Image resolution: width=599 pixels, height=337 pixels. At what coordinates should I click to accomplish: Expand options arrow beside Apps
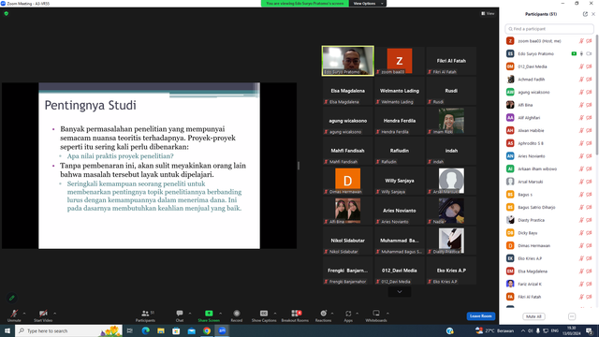pos(358,314)
